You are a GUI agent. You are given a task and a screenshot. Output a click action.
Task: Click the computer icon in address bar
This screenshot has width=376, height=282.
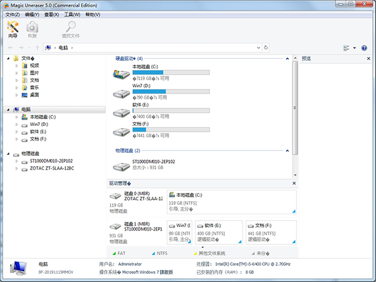point(48,48)
